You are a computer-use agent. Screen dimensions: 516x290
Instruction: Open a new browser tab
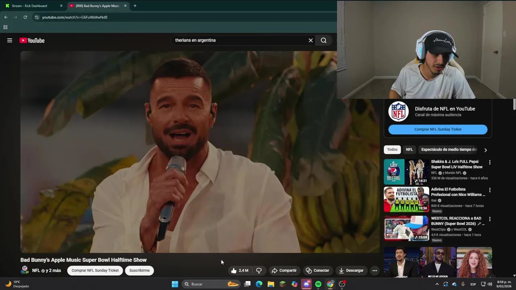click(135, 6)
